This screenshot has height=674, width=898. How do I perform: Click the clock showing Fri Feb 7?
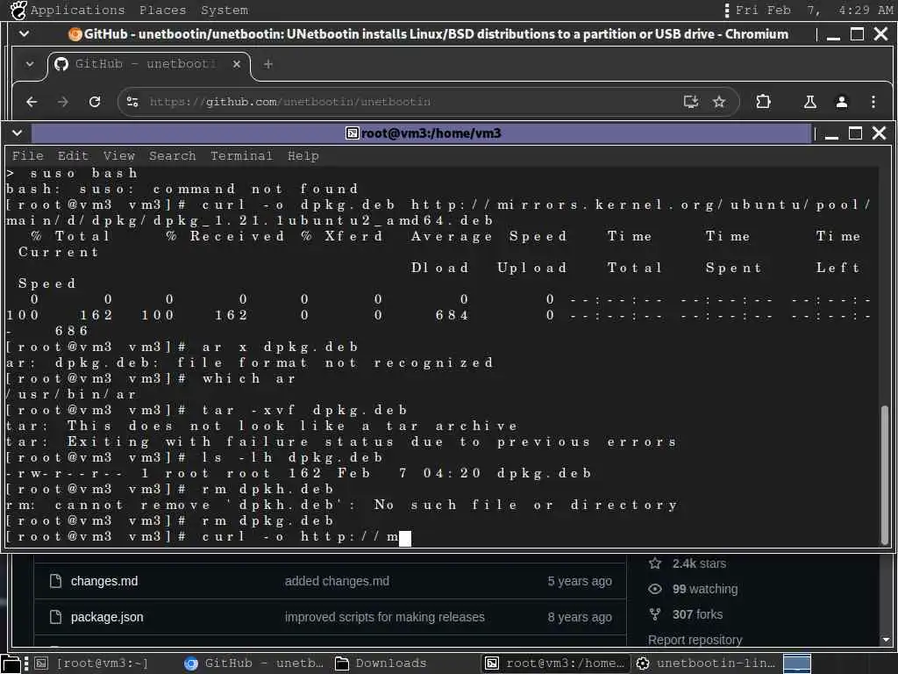(x=815, y=11)
